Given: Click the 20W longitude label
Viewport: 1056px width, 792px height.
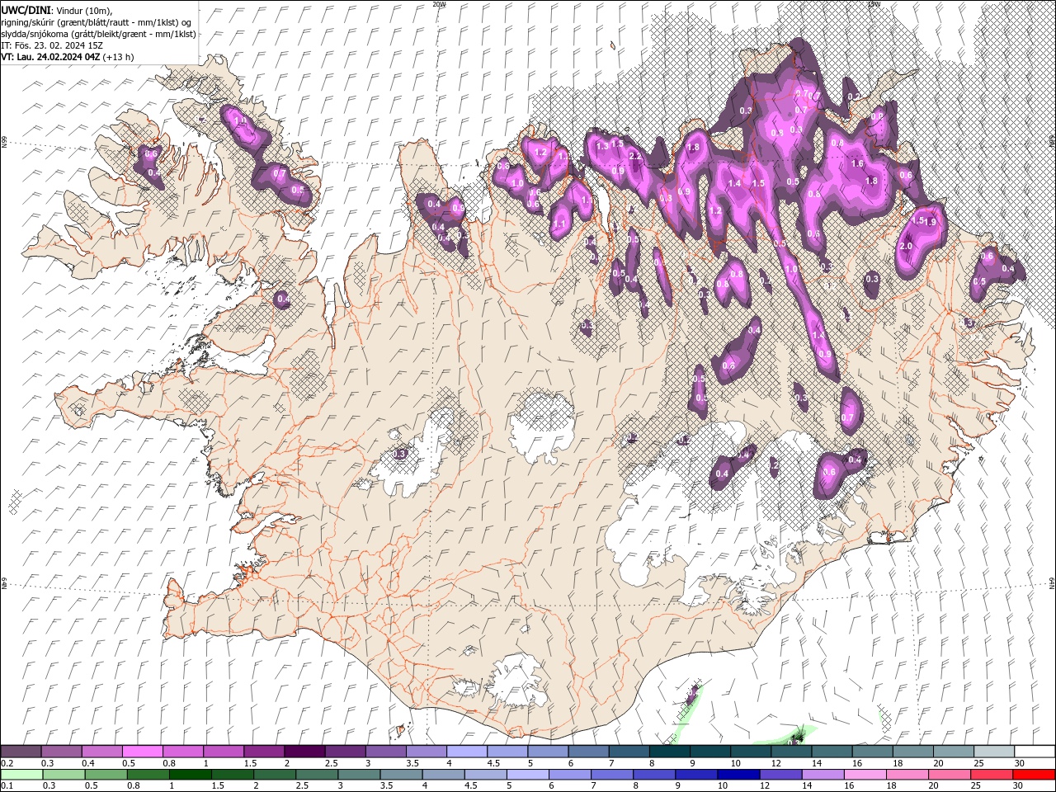Looking at the screenshot, I should [438, 3].
